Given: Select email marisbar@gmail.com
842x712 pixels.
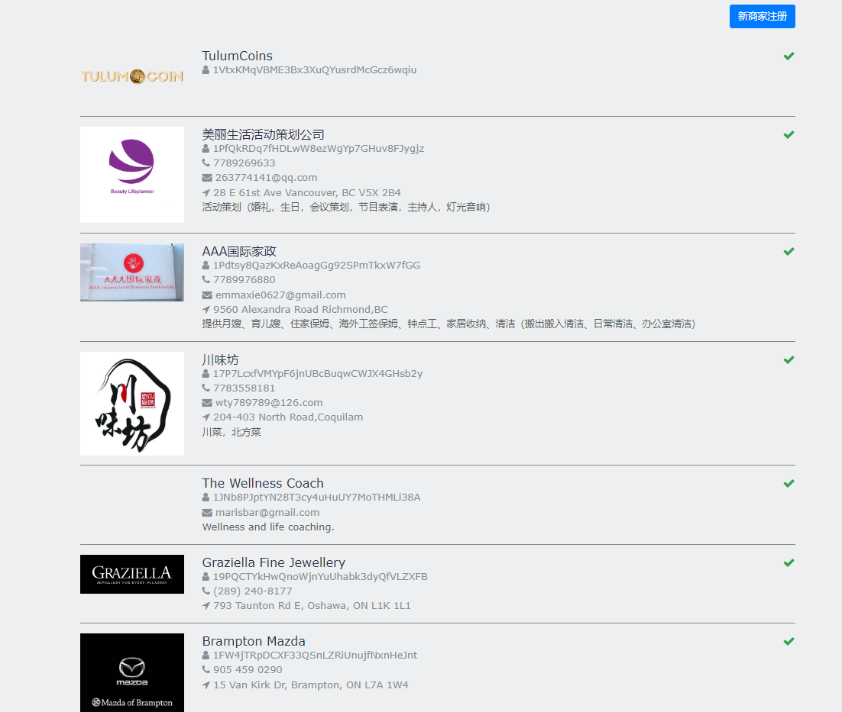Looking at the screenshot, I should point(267,513).
